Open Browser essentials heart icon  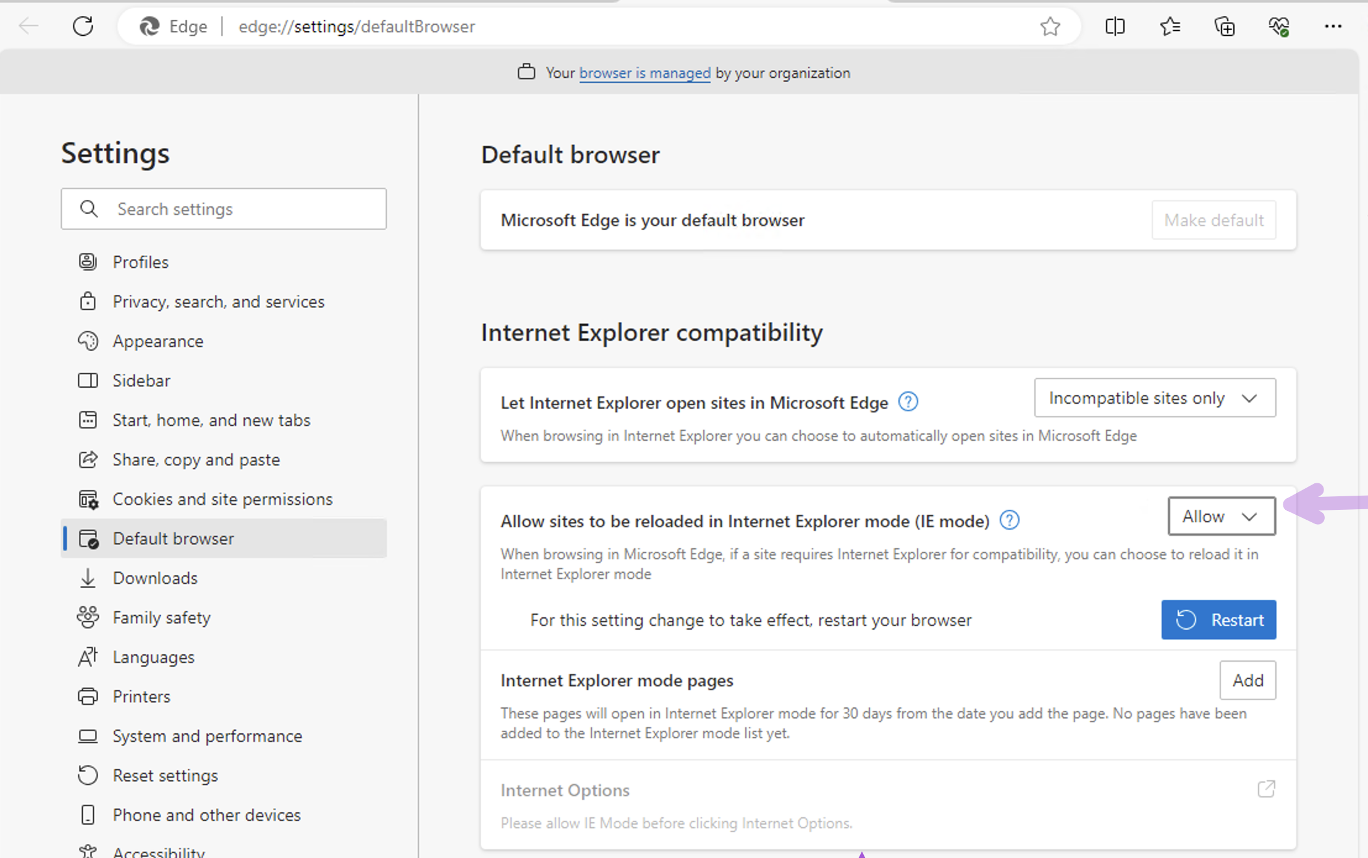[x=1278, y=27]
